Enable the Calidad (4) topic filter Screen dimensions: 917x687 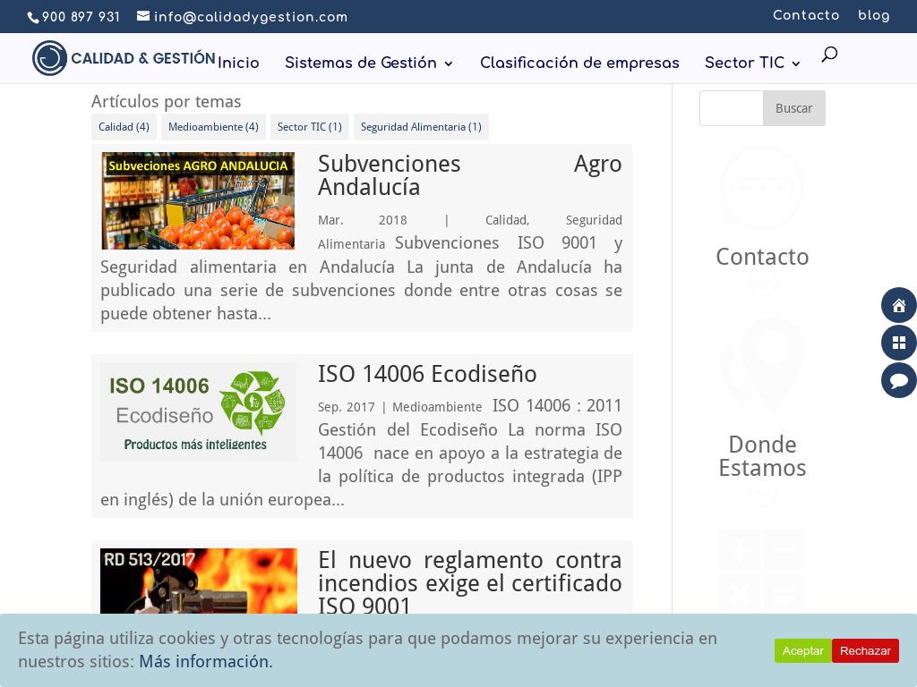(124, 127)
